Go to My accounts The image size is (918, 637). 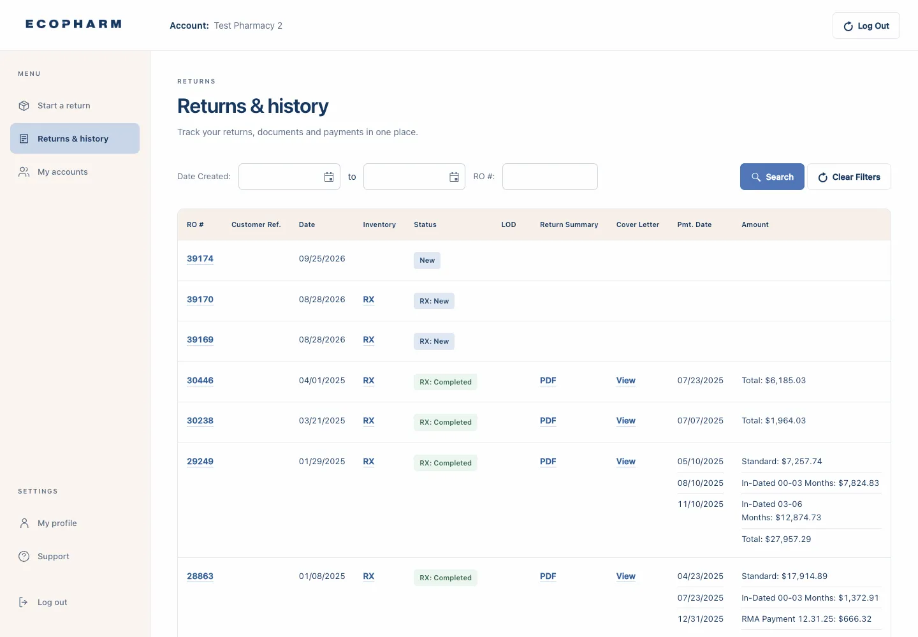tap(75, 172)
